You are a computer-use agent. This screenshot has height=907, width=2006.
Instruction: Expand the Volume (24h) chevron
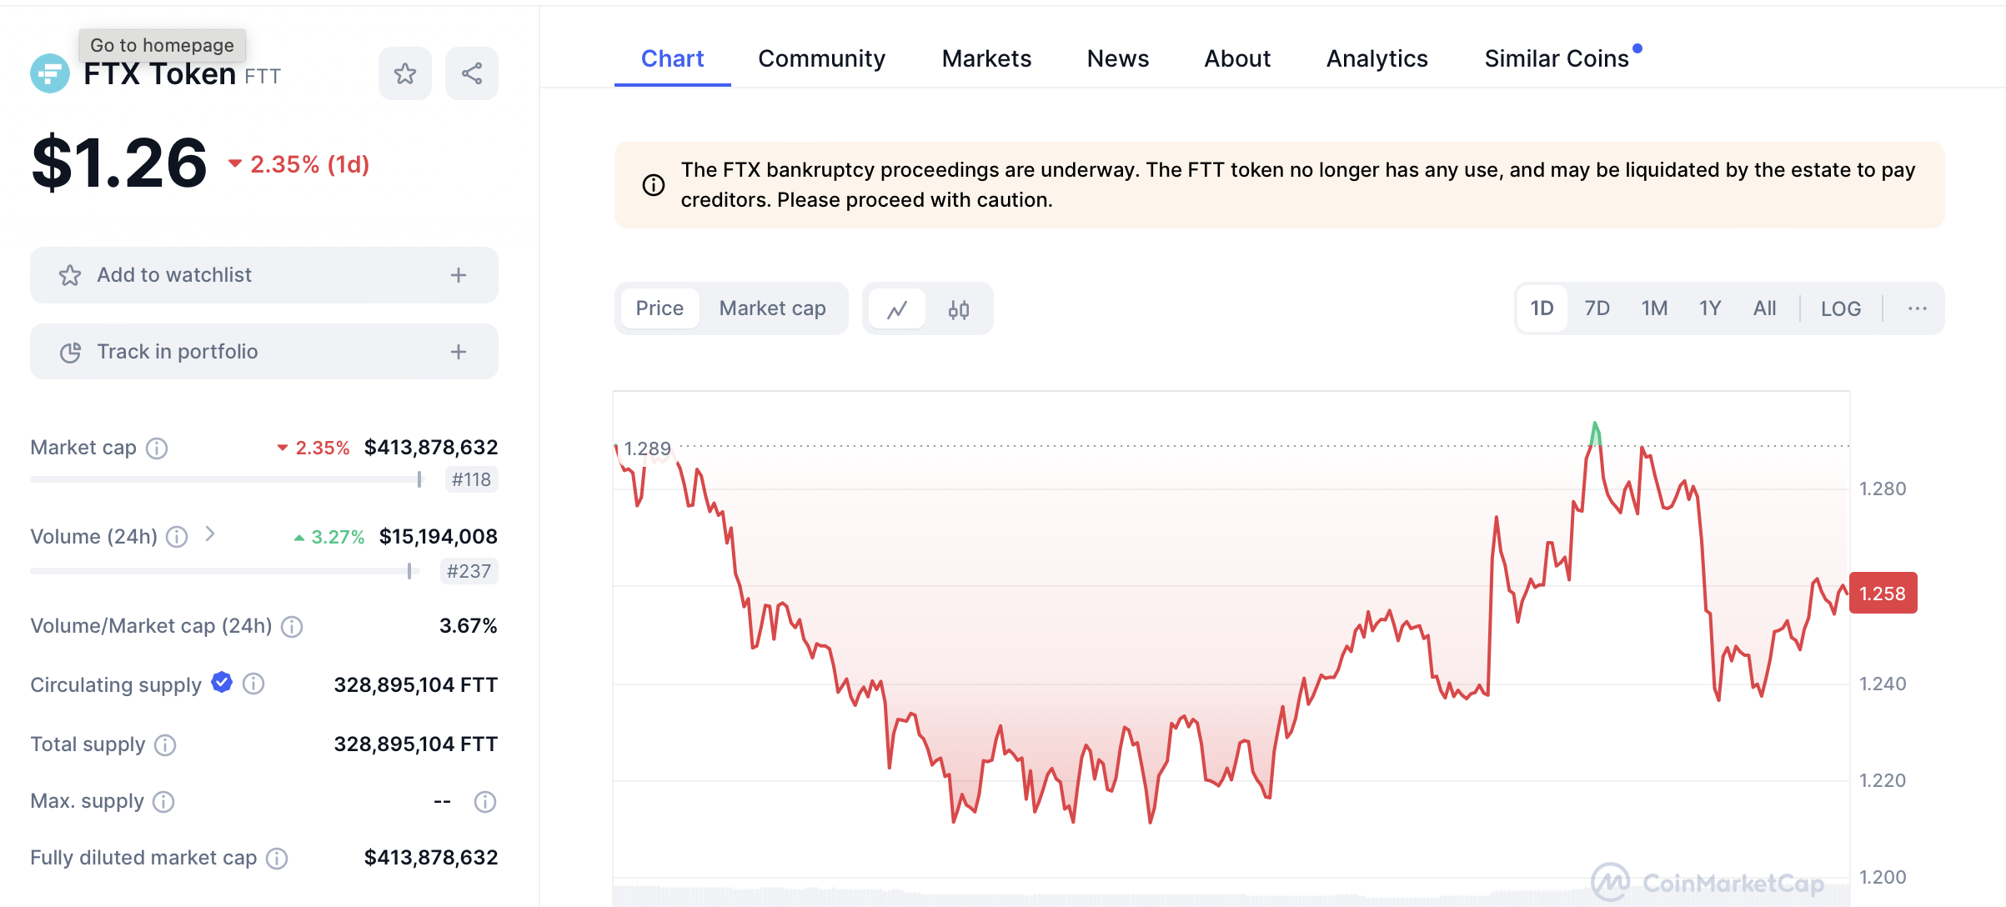210,534
